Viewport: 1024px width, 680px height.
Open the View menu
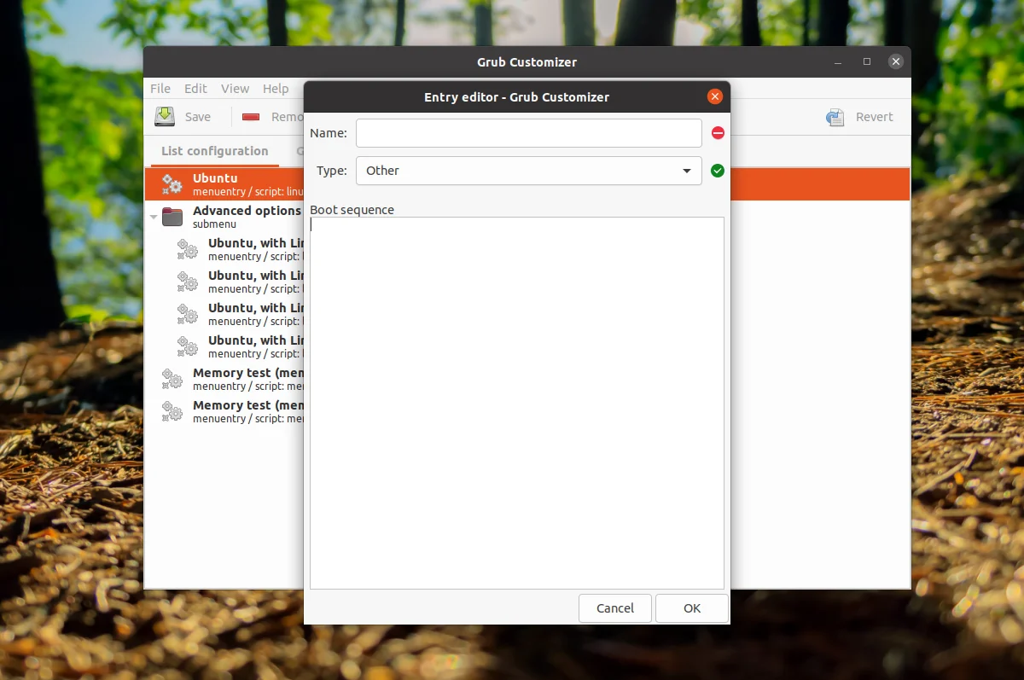tap(235, 89)
